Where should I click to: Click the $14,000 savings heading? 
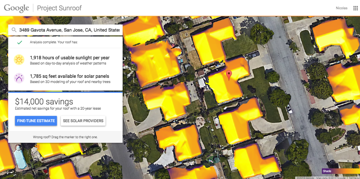coord(44,101)
